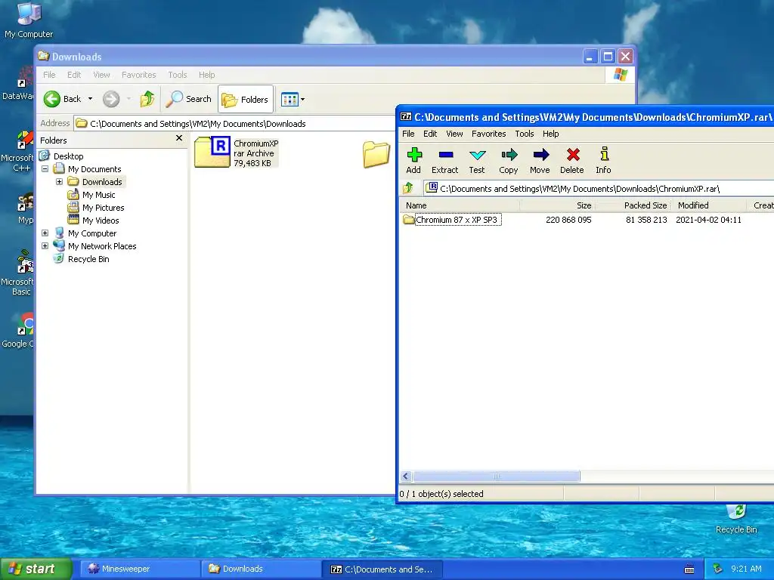Select the Recycle Bin desktop icon
Image resolution: width=774 pixels, height=580 pixels.
736,518
